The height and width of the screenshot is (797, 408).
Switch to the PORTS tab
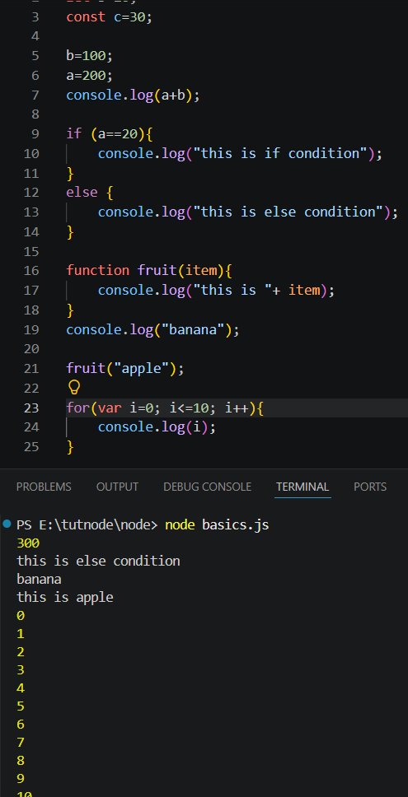[x=370, y=487]
